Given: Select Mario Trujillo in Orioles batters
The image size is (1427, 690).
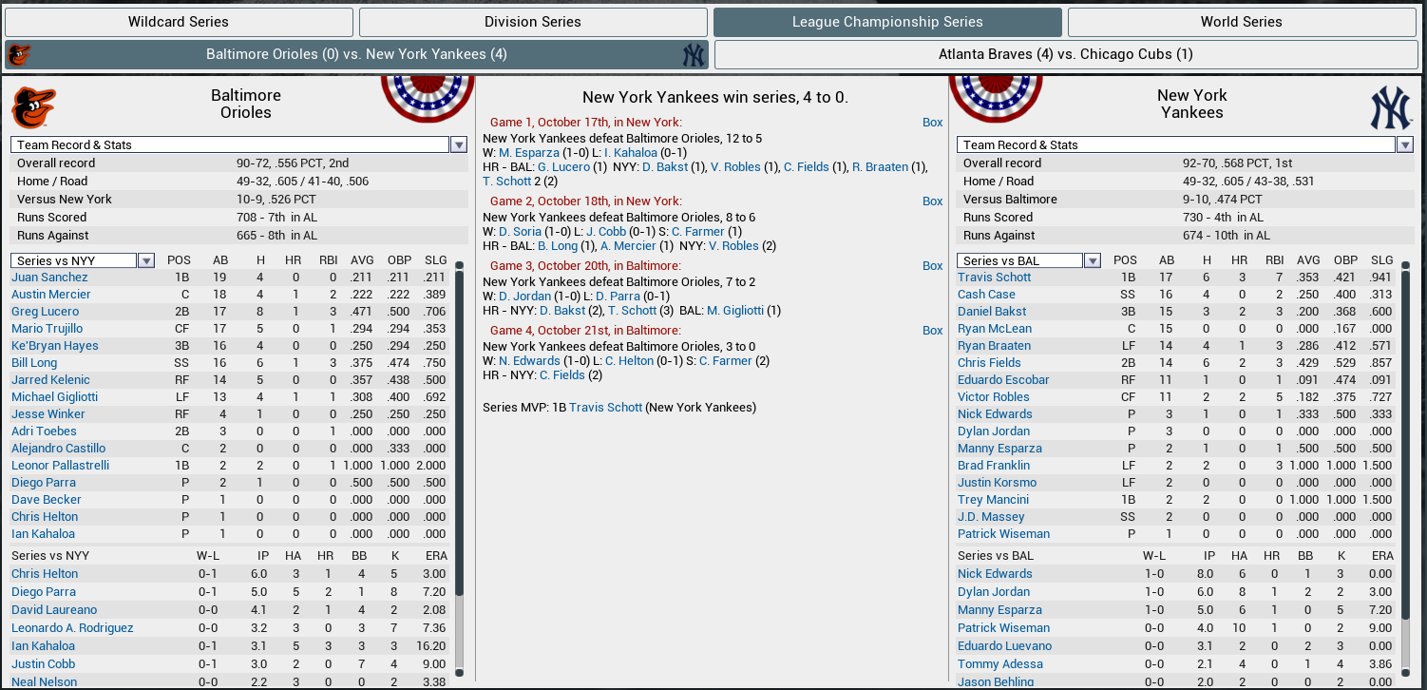Looking at the screenshot, I should point(48,329).
